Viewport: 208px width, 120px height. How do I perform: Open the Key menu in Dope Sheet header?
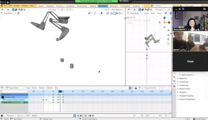tap(56, 88)
